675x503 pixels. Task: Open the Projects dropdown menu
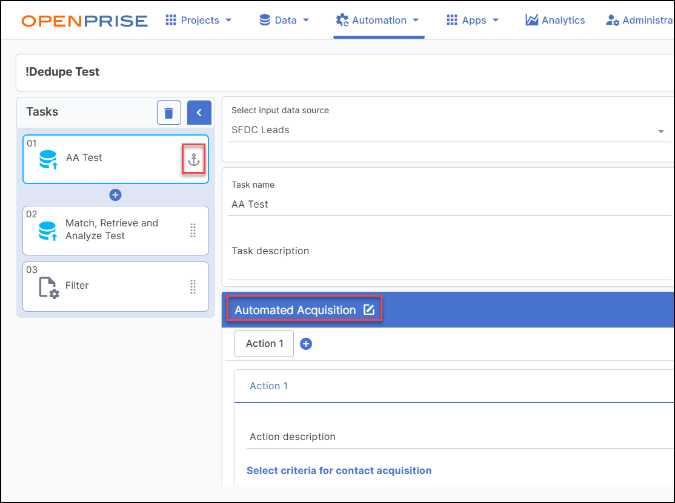pos(199,21)
